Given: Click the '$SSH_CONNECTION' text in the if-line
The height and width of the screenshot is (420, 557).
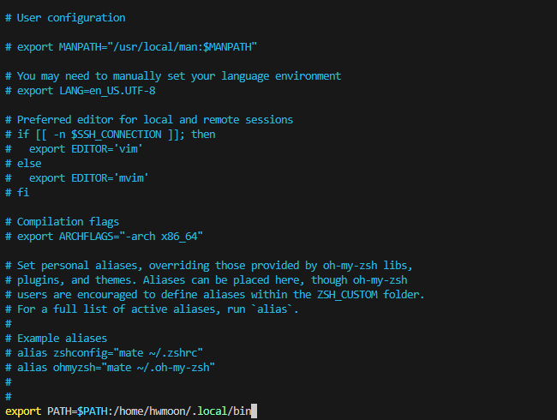Looking at the screenshot, I should pos(117,135).
